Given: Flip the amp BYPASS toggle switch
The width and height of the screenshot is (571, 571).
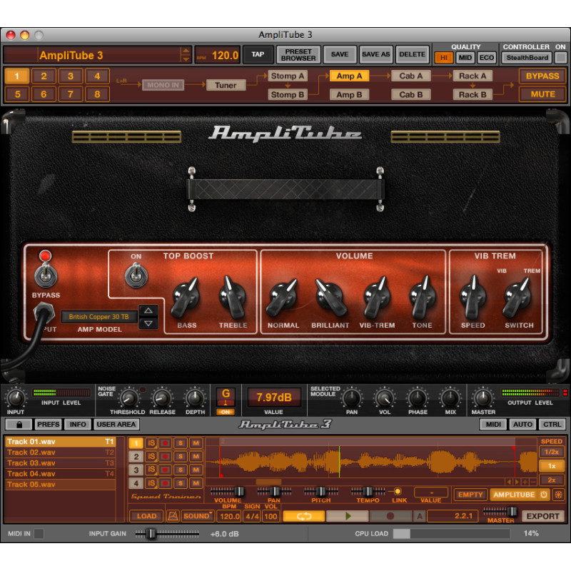Looking at the screenshot, I should pos(46,276).
